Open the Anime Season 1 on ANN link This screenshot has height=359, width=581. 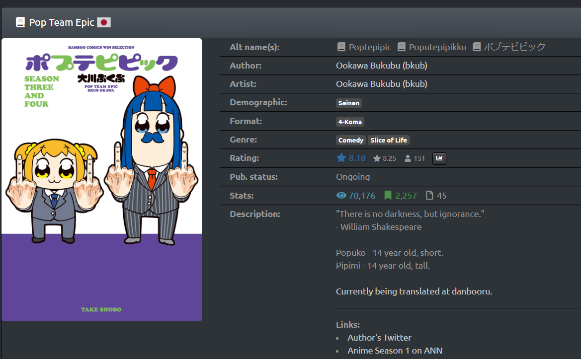pos(395,351)
